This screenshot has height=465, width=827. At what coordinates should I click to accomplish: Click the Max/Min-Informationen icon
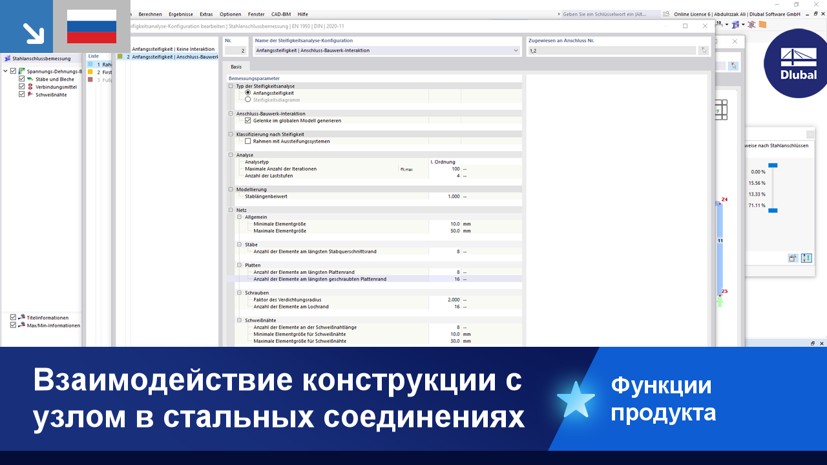click(22, 325)
